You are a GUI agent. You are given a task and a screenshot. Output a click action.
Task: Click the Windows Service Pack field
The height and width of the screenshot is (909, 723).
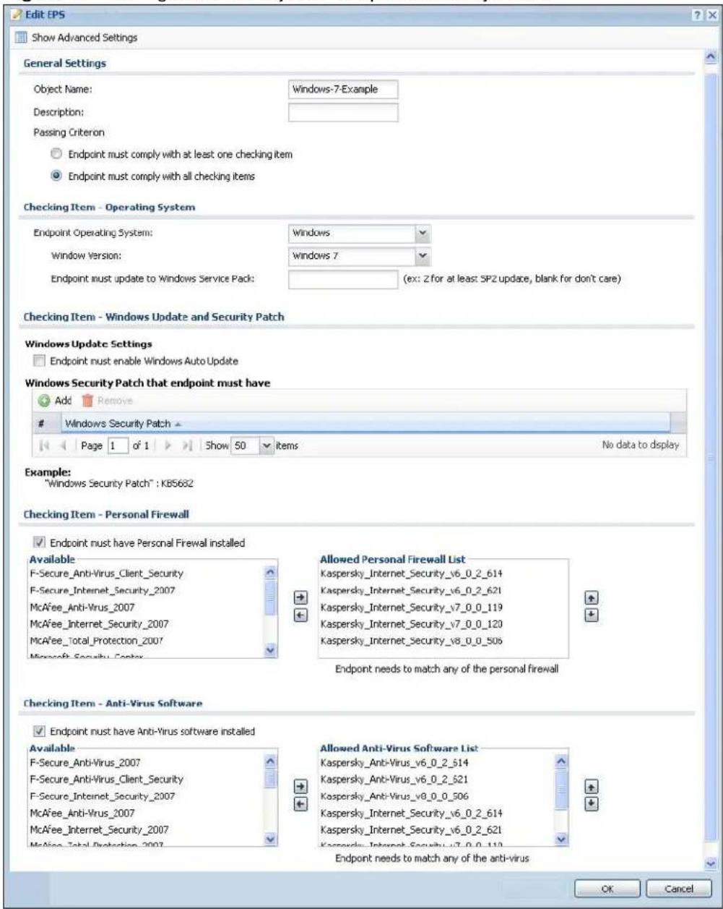pyautogui.click(x=343, y=279)
